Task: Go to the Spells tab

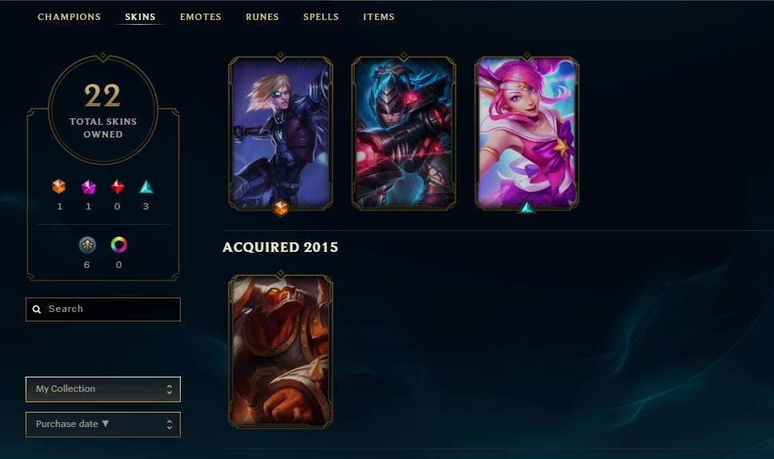Action: 321,17
